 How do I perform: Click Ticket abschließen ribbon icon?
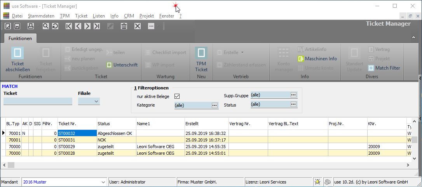tap(17, 53)
